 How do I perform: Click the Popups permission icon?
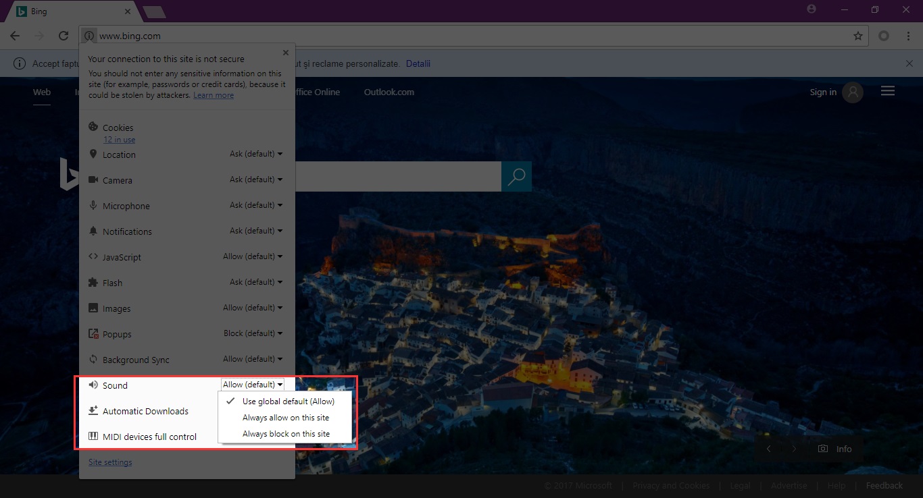click(x=93, y=333)
